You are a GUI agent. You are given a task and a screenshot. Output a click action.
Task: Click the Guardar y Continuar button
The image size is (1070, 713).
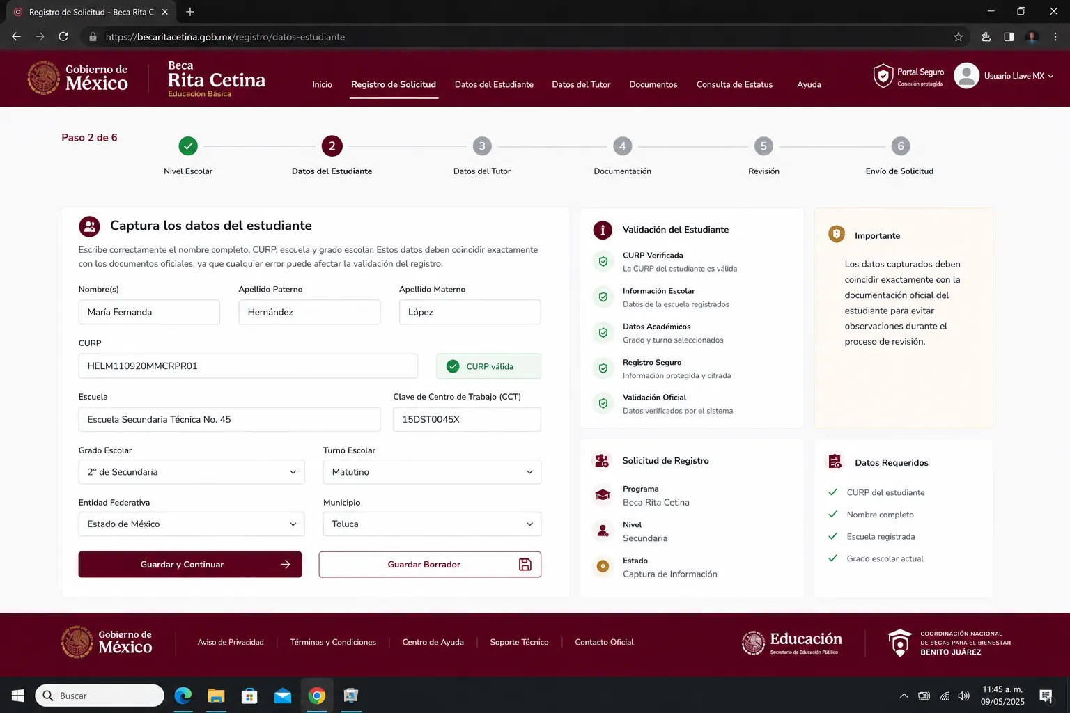[x=190, y=565]
